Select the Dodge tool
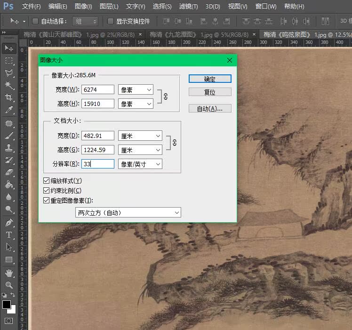This screenshot has width=352, height=330. [x=9, y=209]
